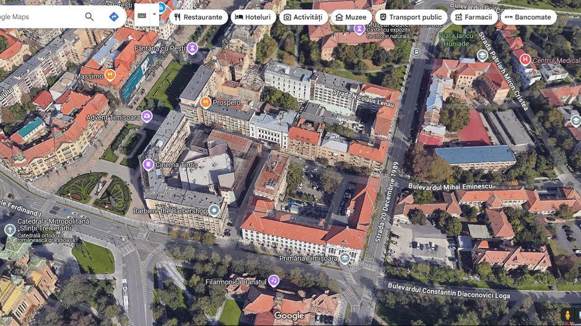Open directions with the blue arrow icon

114,17
